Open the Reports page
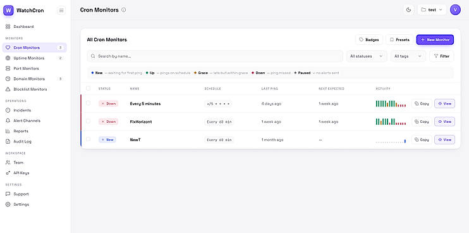The image size is (469, 233). click(34, 131)
